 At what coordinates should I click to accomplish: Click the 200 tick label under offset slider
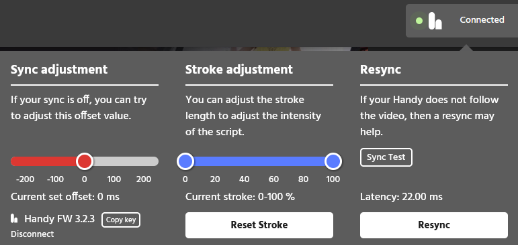(144, 179)
